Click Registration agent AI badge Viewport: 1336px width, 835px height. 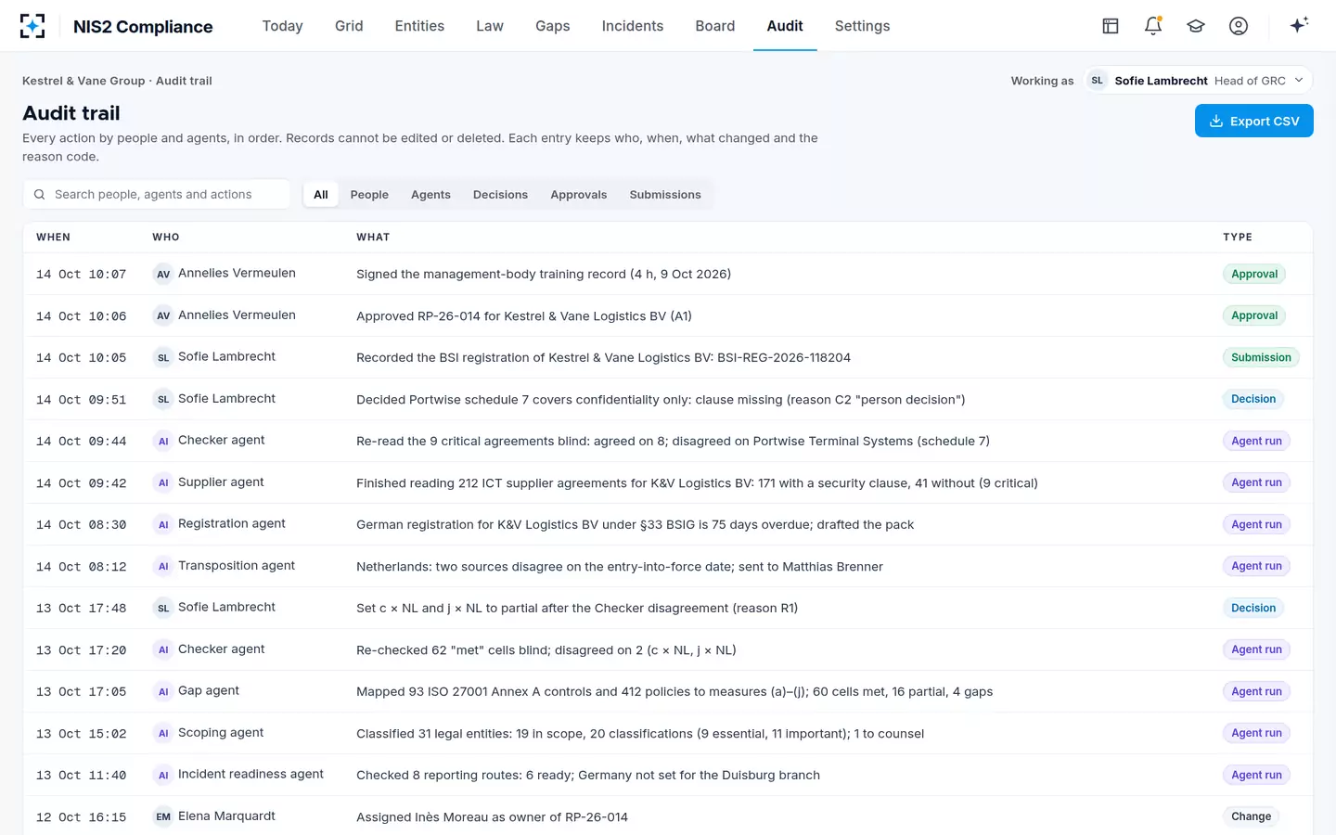click(x=163, y=524)
